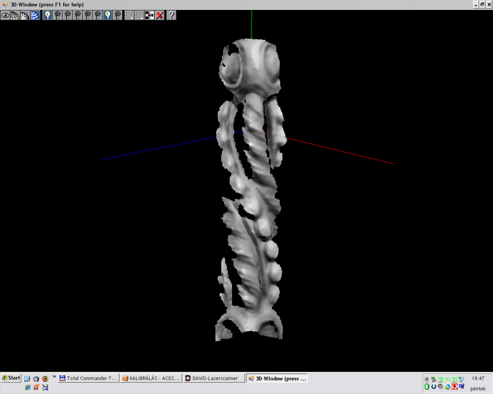Open help with the question mark icon
This screenshot has width=493, height=394.
[x=171, y=15]
